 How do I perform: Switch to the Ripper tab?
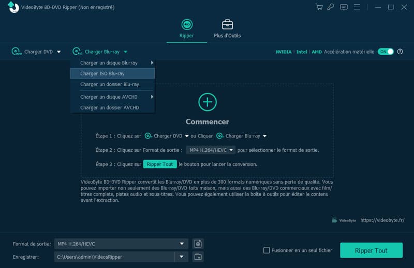pos(186,28)
